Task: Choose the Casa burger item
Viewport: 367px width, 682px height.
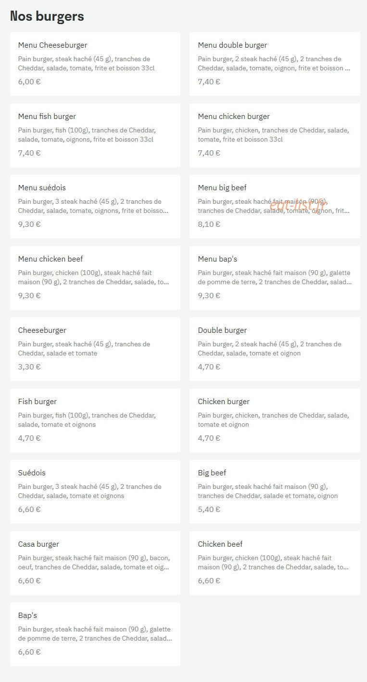Action: coord(95,563)
